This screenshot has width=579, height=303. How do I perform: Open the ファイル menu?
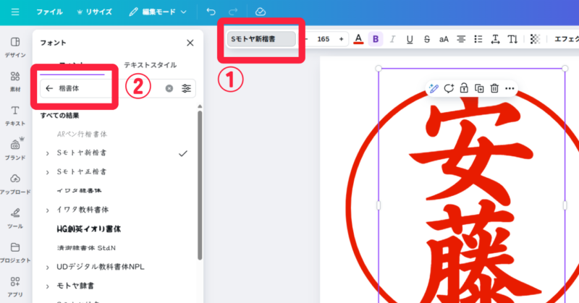(49, 12)
